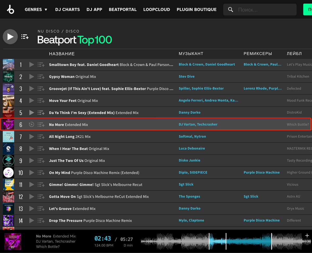Open Mylo, Claptone artist link
This screenshot has width=312, height=253.
(191, 220)
